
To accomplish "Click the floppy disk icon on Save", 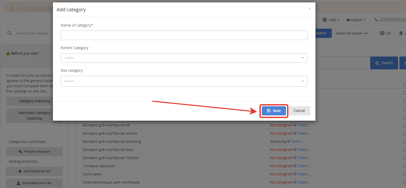I will click(x=269, y=111).
